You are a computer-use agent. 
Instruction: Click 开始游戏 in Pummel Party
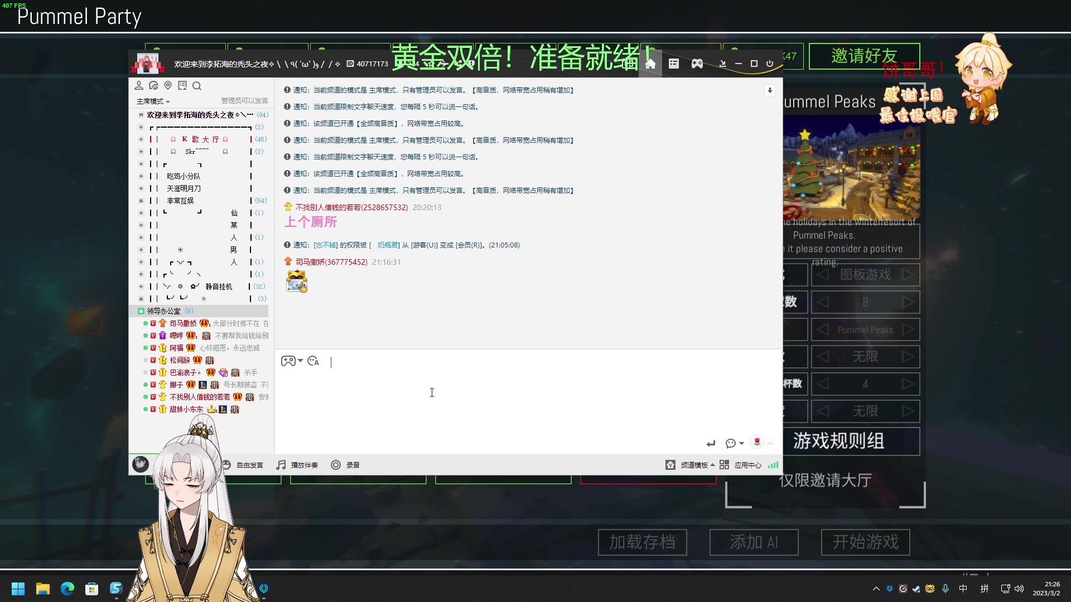[x=865, y=542]
